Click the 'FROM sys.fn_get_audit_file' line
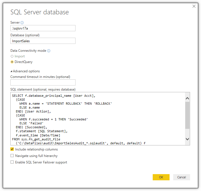The image size is (201, 191). point(36,139)
